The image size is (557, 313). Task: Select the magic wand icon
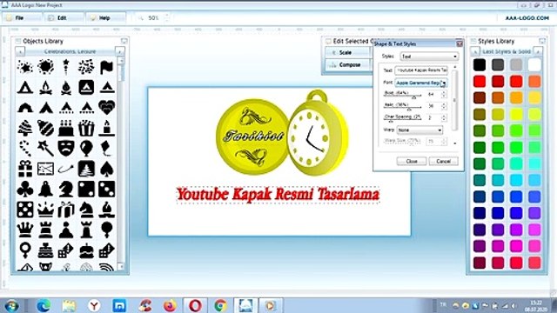[x=45, y=149]
